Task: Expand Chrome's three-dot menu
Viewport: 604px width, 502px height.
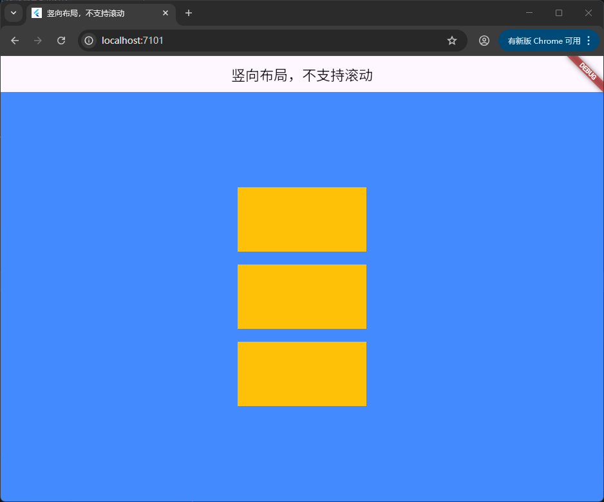Action: (x=589, y=41)
